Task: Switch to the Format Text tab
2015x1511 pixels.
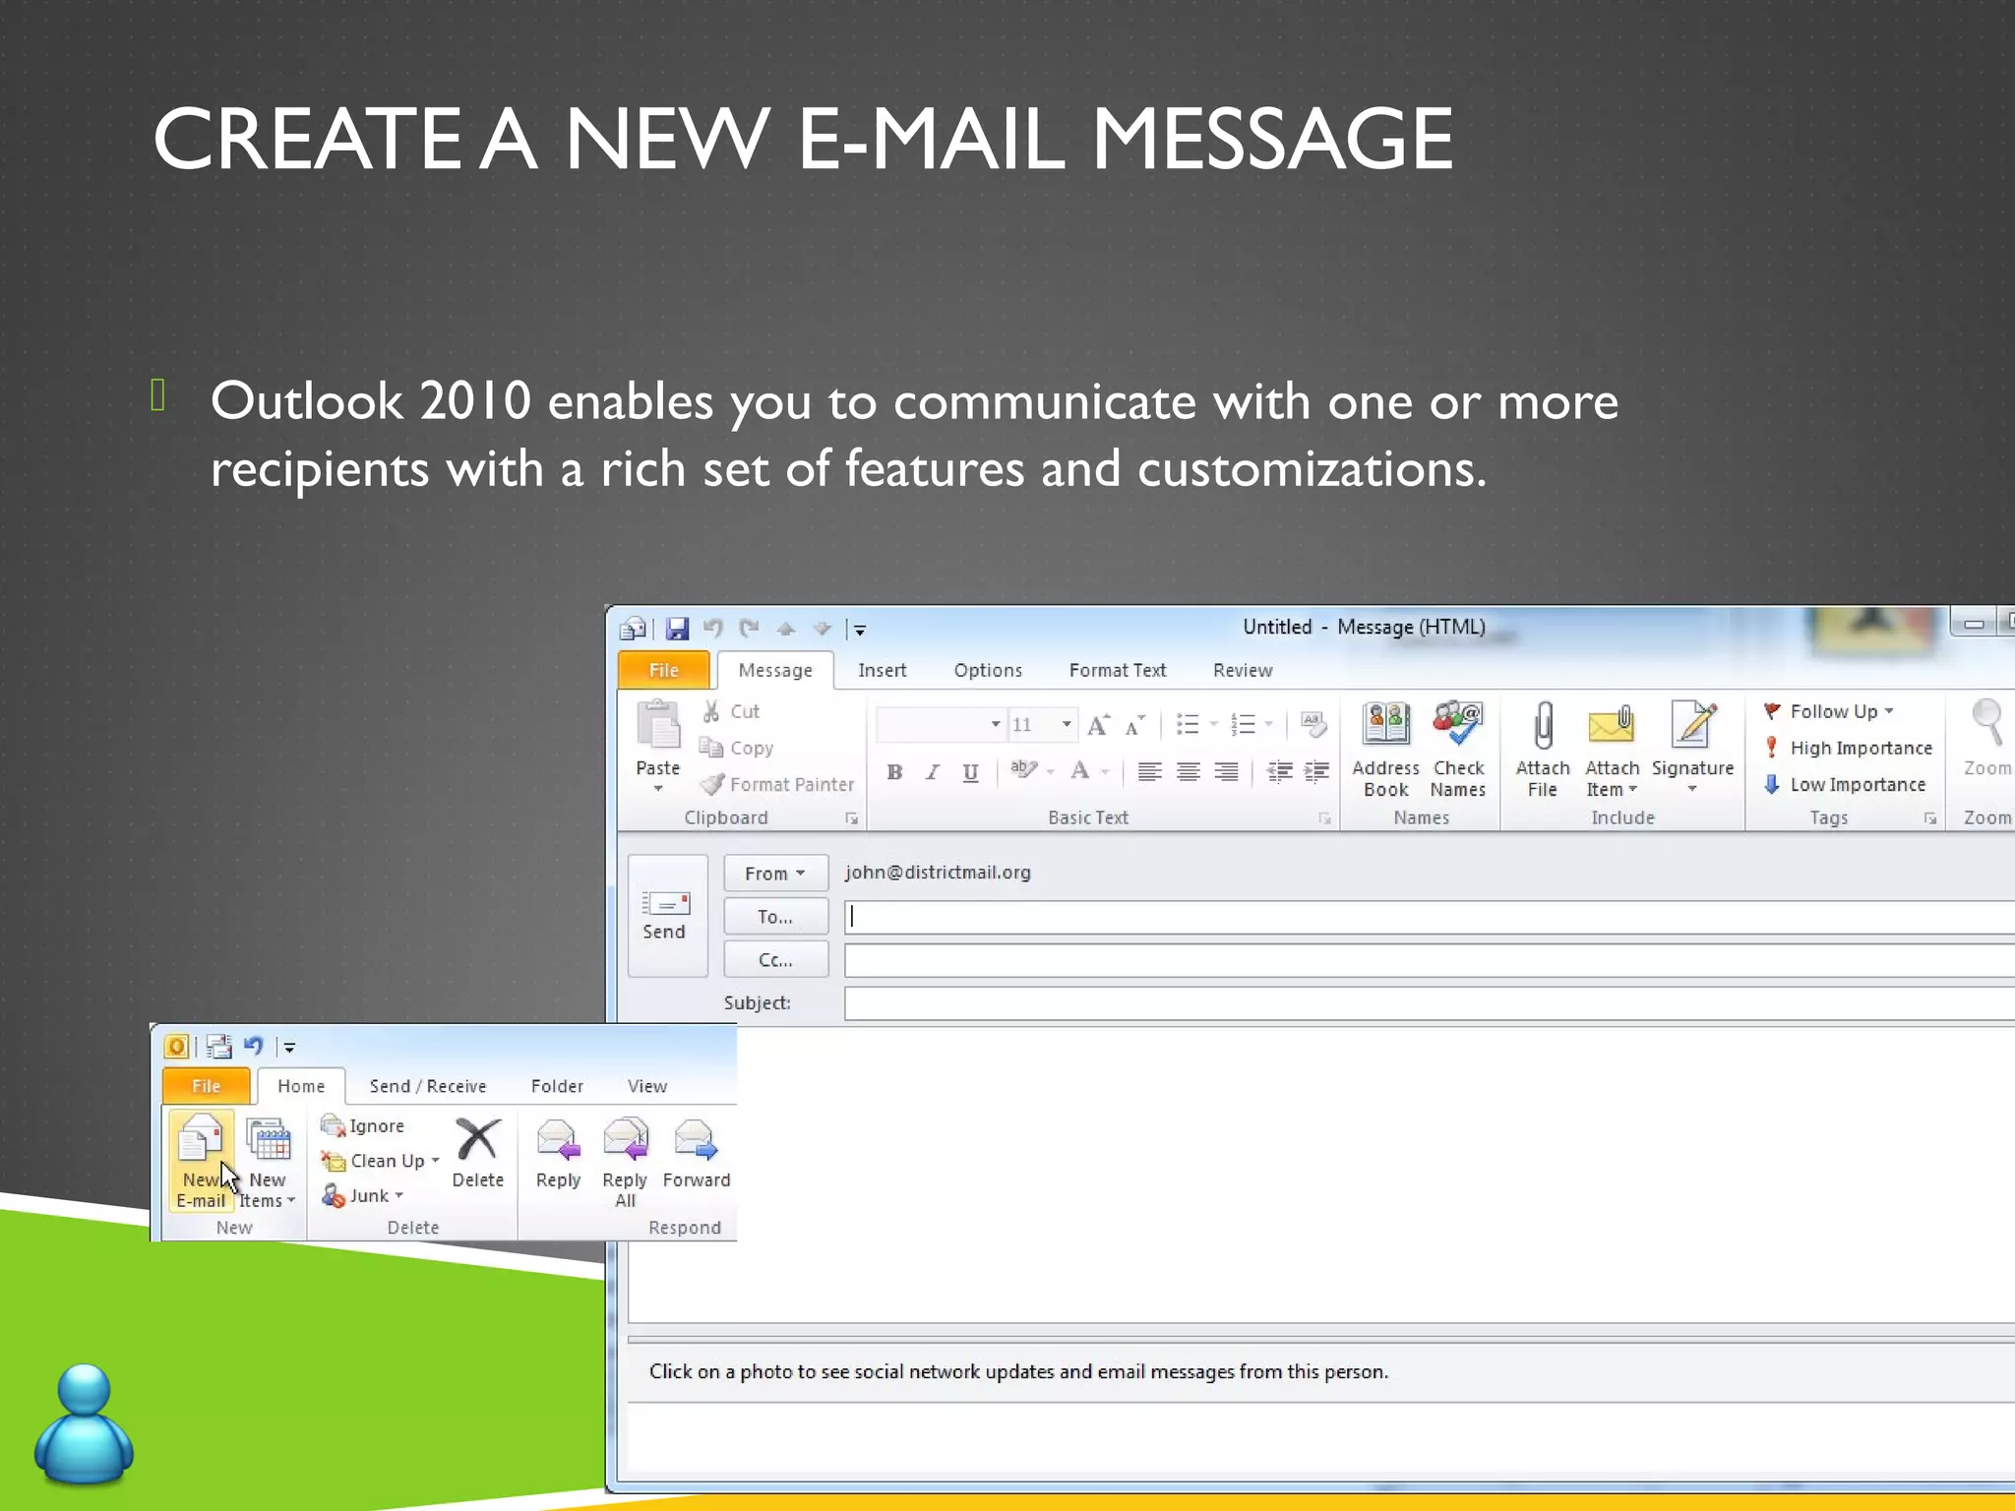Action: [x=1117, y=670]
